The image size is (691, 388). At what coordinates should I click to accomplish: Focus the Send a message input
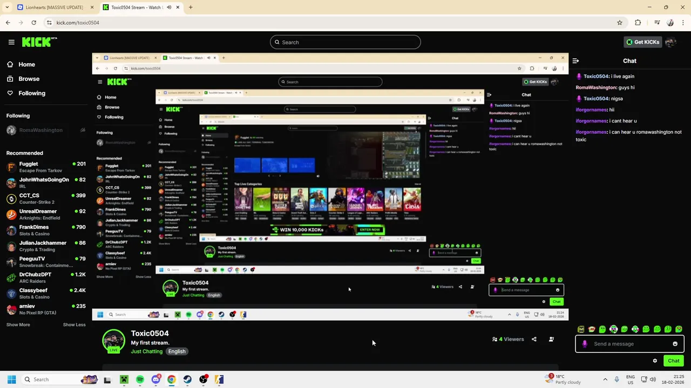coord(629,344)
